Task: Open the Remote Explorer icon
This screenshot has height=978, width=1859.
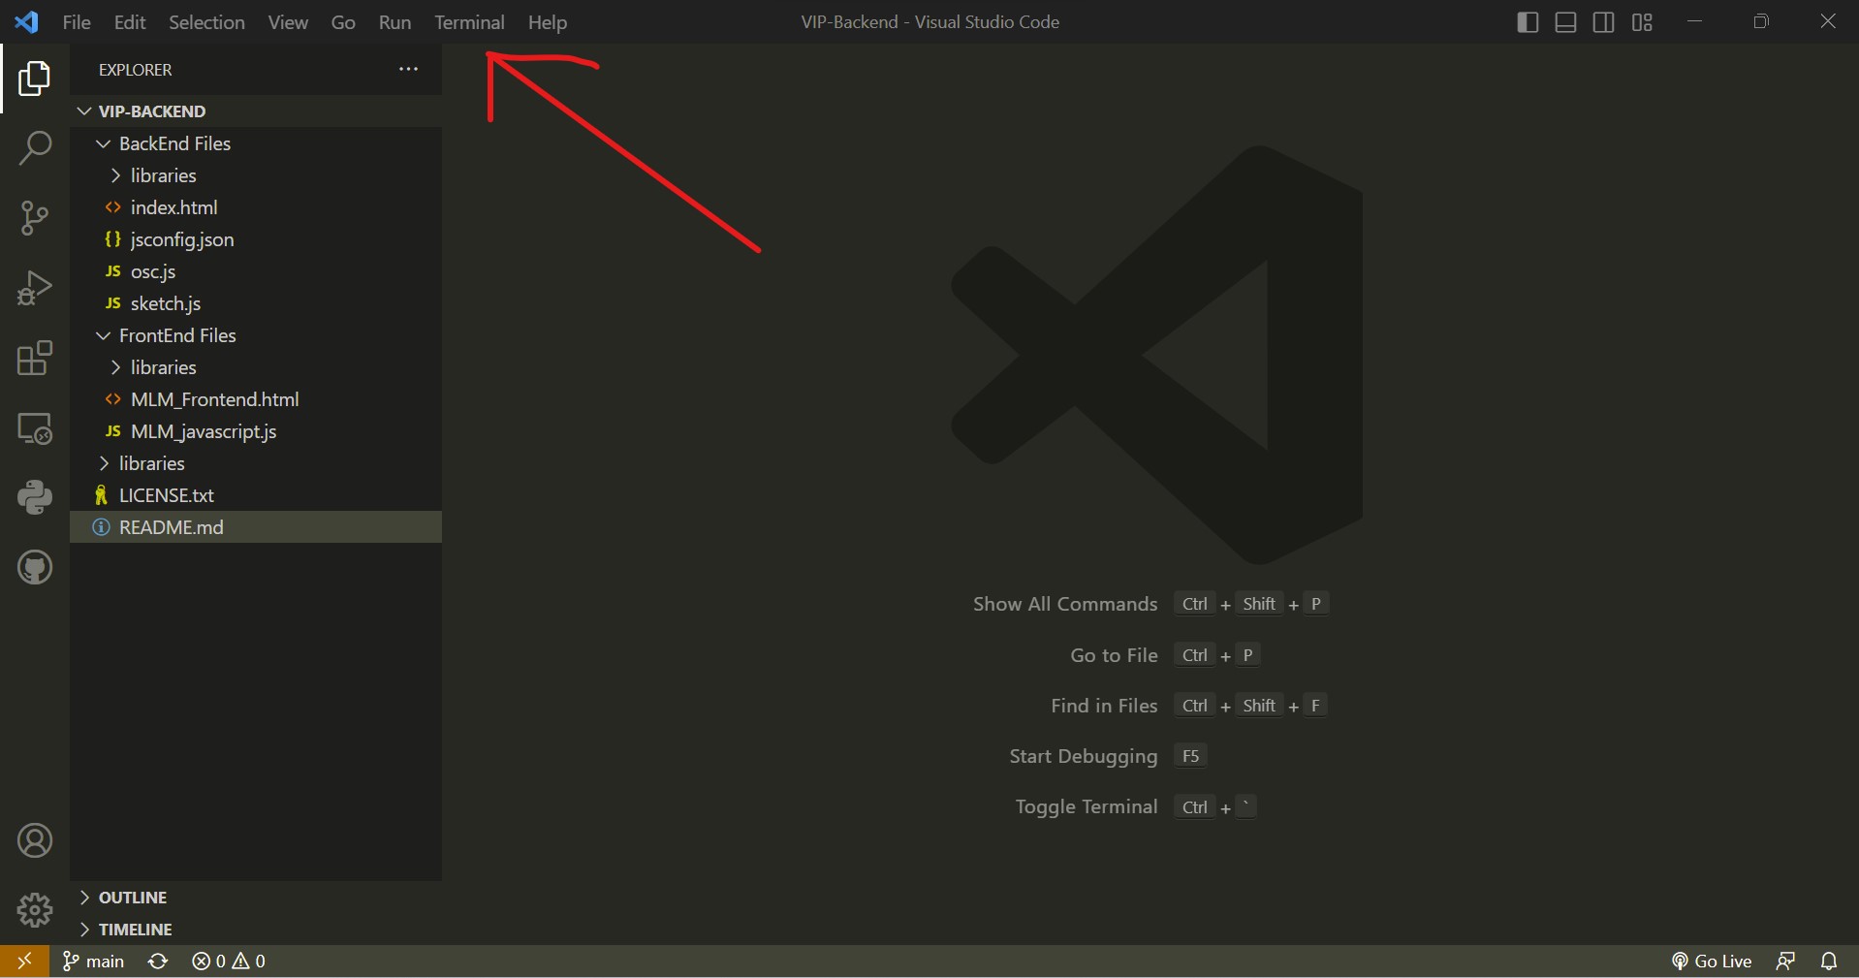Action: pyautogui.click(x=35, y=427)
